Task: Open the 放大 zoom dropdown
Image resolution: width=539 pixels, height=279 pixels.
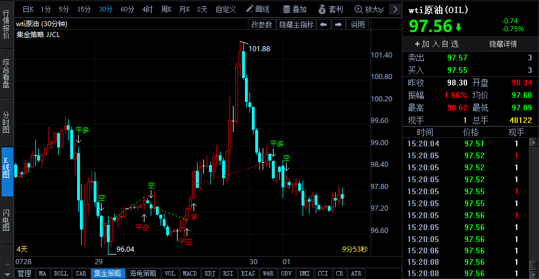Action: 369,9
